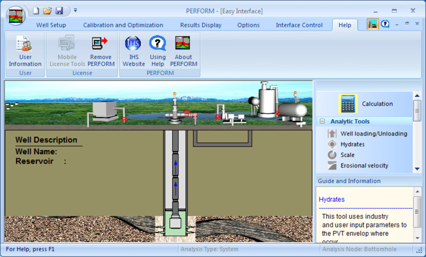
Task: Toggle the Easy Interface icon beside the Help tab
Action: (x=373, y=24)
